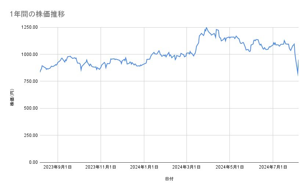Click the leftmost starting point of the line
This screenshot has width=308, height=191.
(x=40, y=72)
